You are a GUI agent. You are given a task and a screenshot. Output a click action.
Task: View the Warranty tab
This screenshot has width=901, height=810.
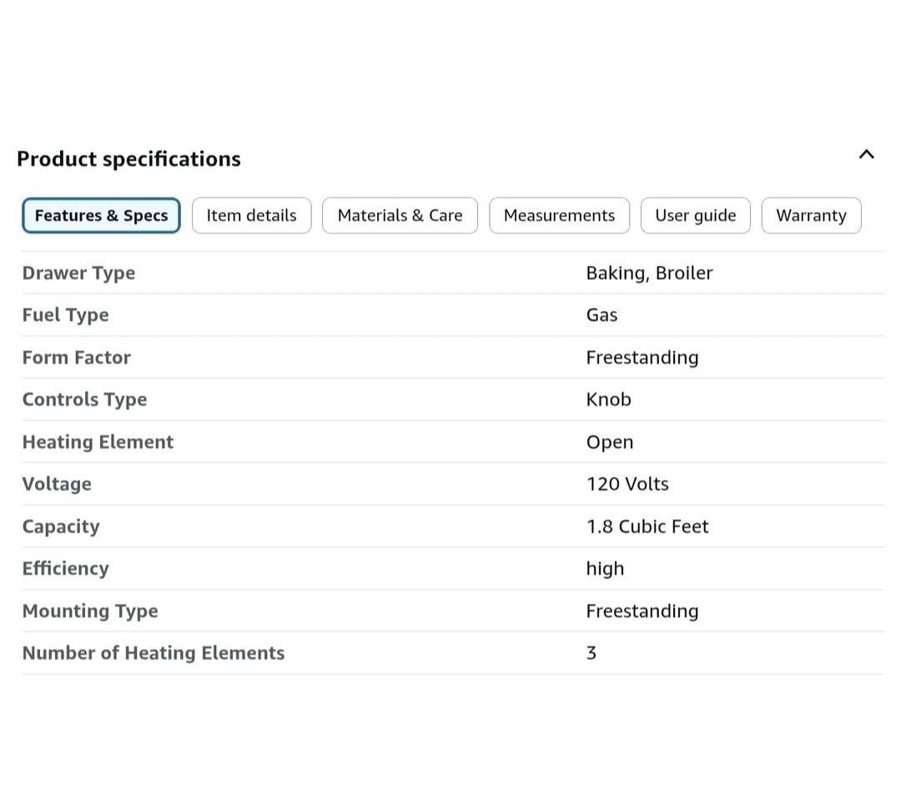coord(811,215)
